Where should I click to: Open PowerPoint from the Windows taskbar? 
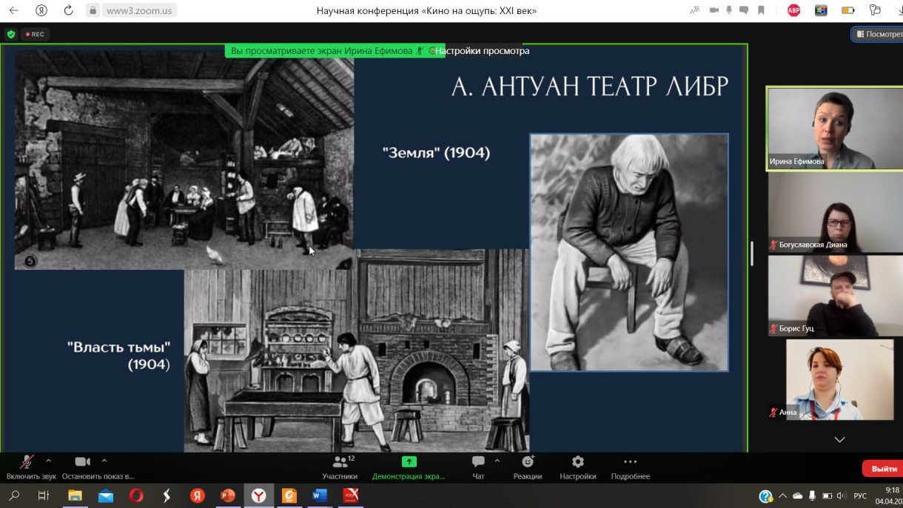pos(228,495)
